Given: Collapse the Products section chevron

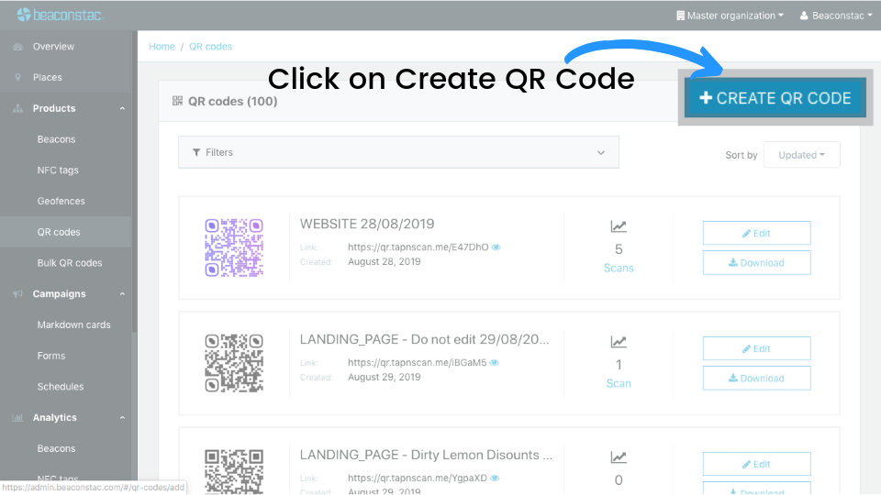Looking at the screenshot, I should point(122,108).
